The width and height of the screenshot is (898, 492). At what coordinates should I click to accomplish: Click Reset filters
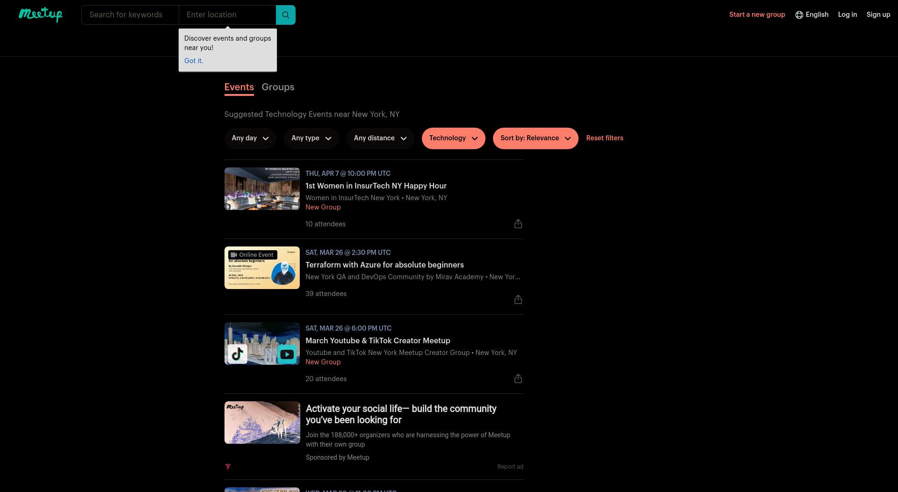(605, 138)
